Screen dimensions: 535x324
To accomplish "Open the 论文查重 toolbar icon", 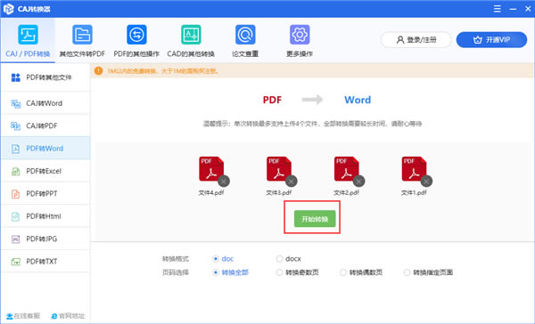I will pos(245,35).
